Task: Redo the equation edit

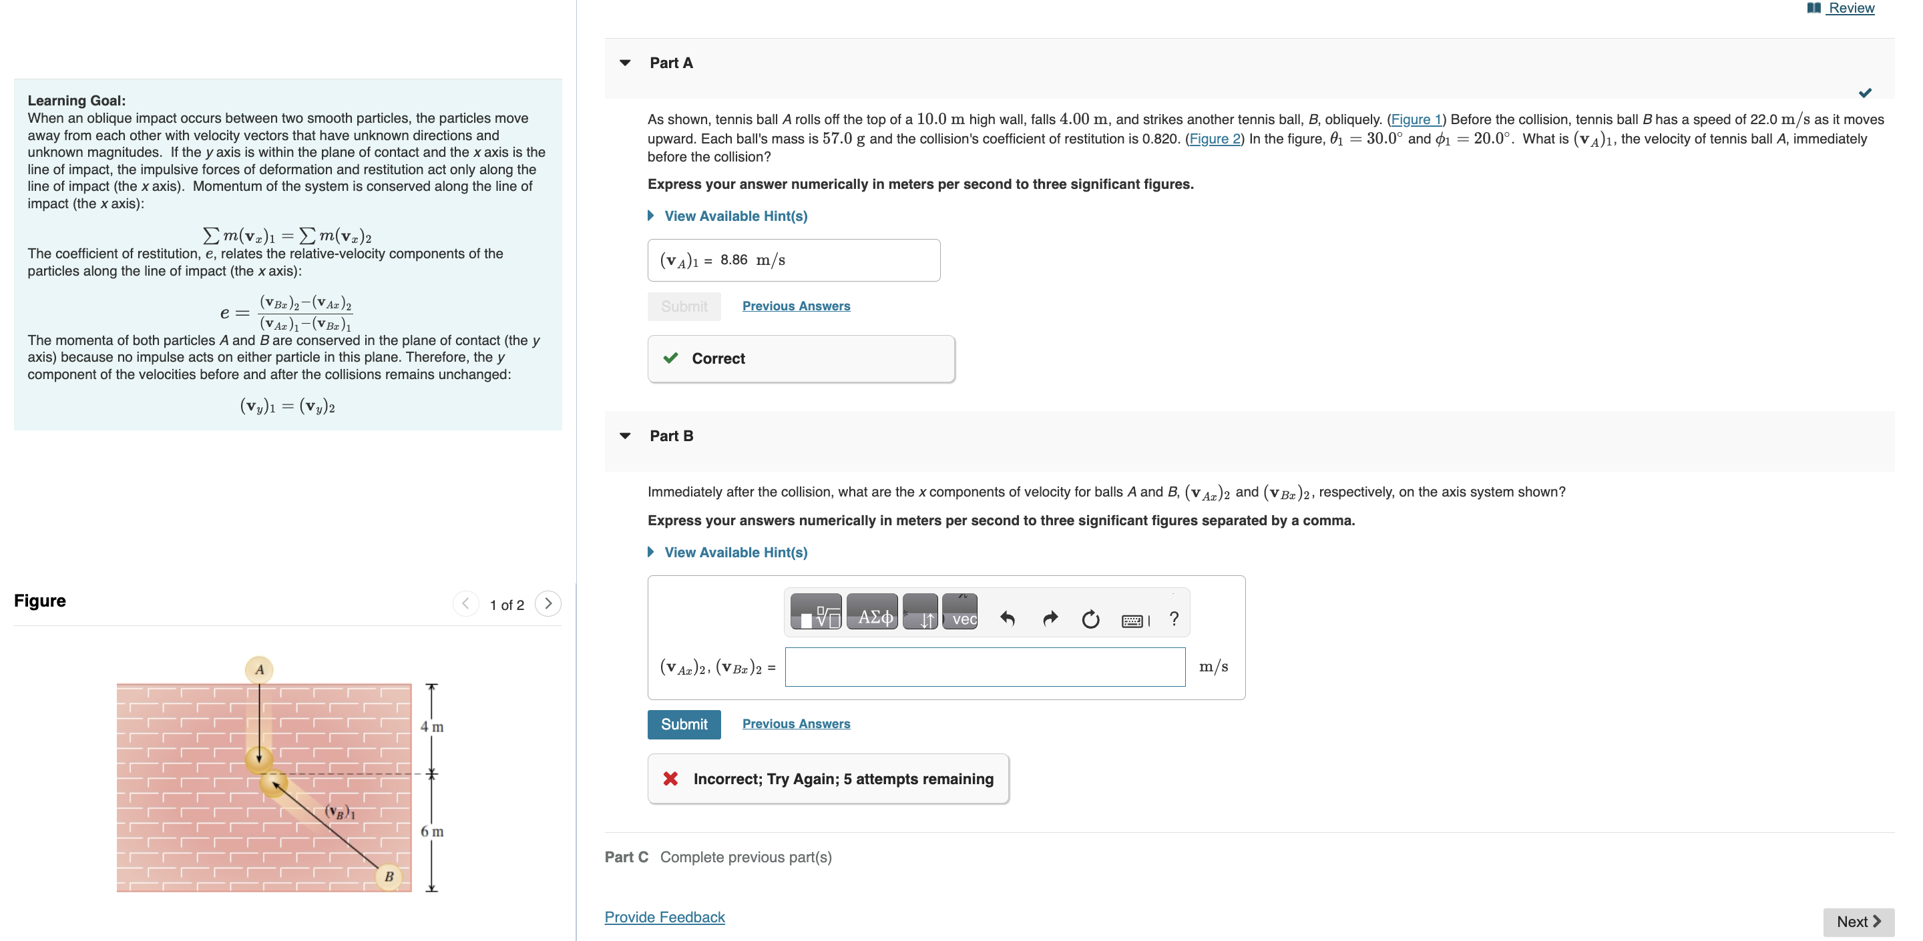Action: (x=1050, y=617)
